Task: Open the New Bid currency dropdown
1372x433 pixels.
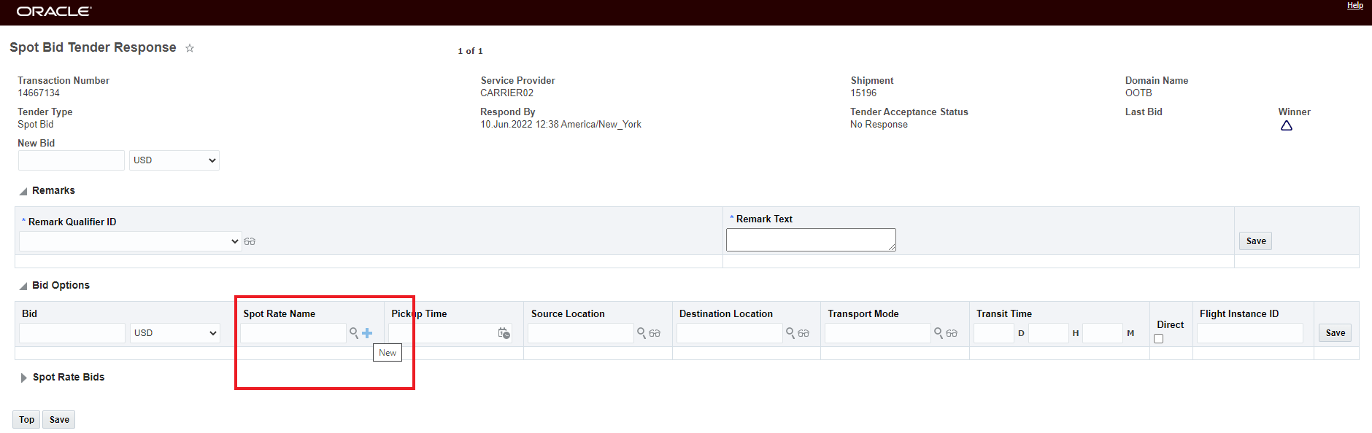Action: 174,160
